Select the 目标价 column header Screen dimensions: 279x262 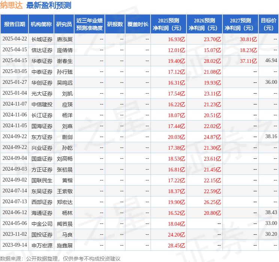(268, 24)
